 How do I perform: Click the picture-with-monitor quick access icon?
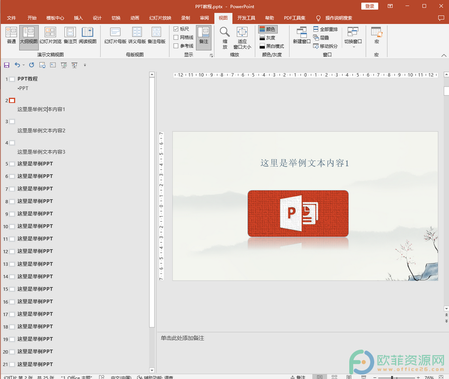[42, 65]
